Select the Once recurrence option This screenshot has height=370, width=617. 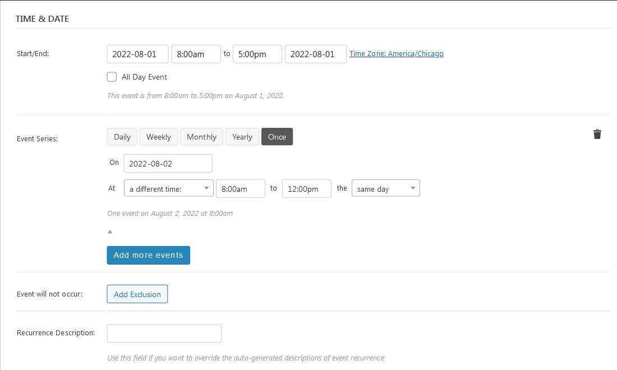pyautogui.click(x=277, y=137)
